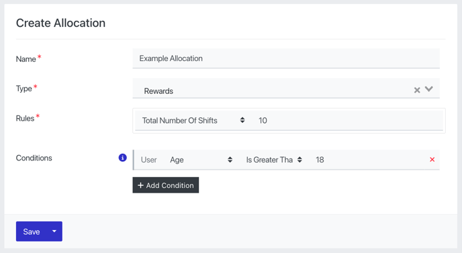Screen dimensions: 462x253
Task: Click the Name input field
Action: tap(286, 58)
